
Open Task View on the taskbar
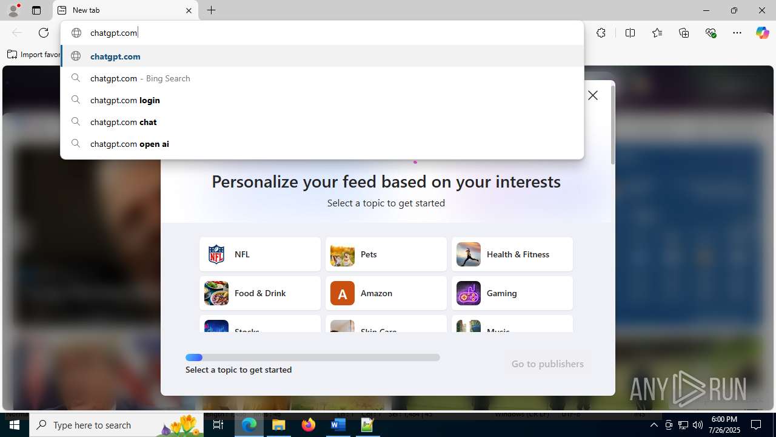[x=218, y=425]
